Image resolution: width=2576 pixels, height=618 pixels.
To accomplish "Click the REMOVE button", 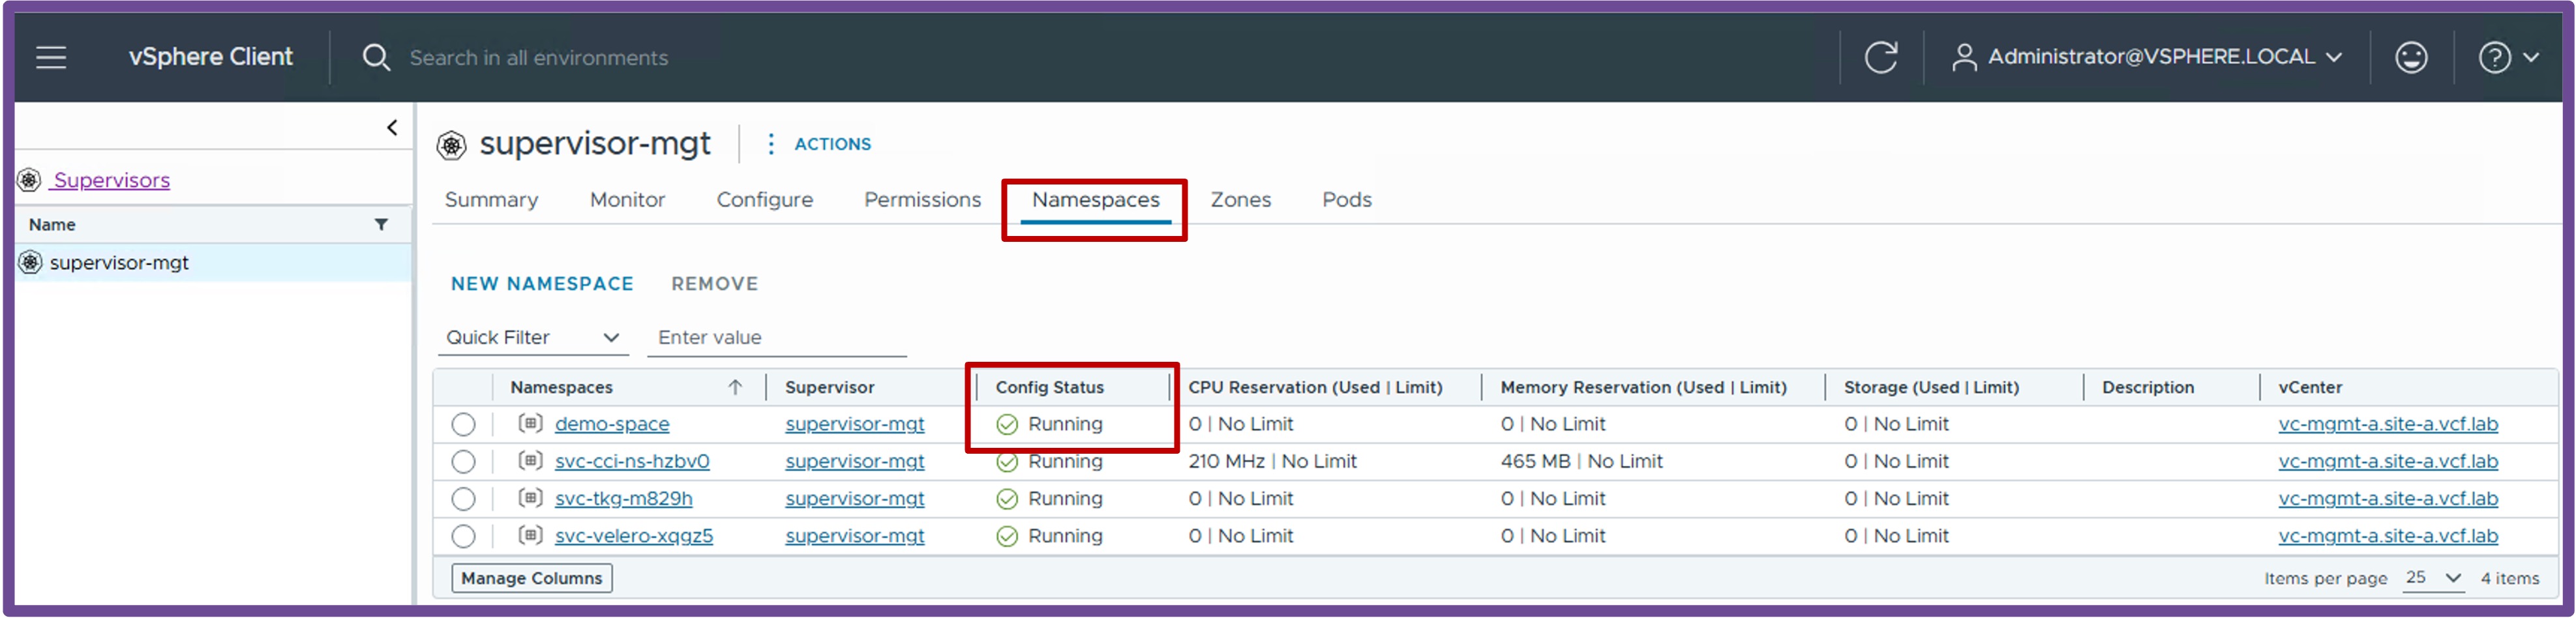I will (715, 284).
